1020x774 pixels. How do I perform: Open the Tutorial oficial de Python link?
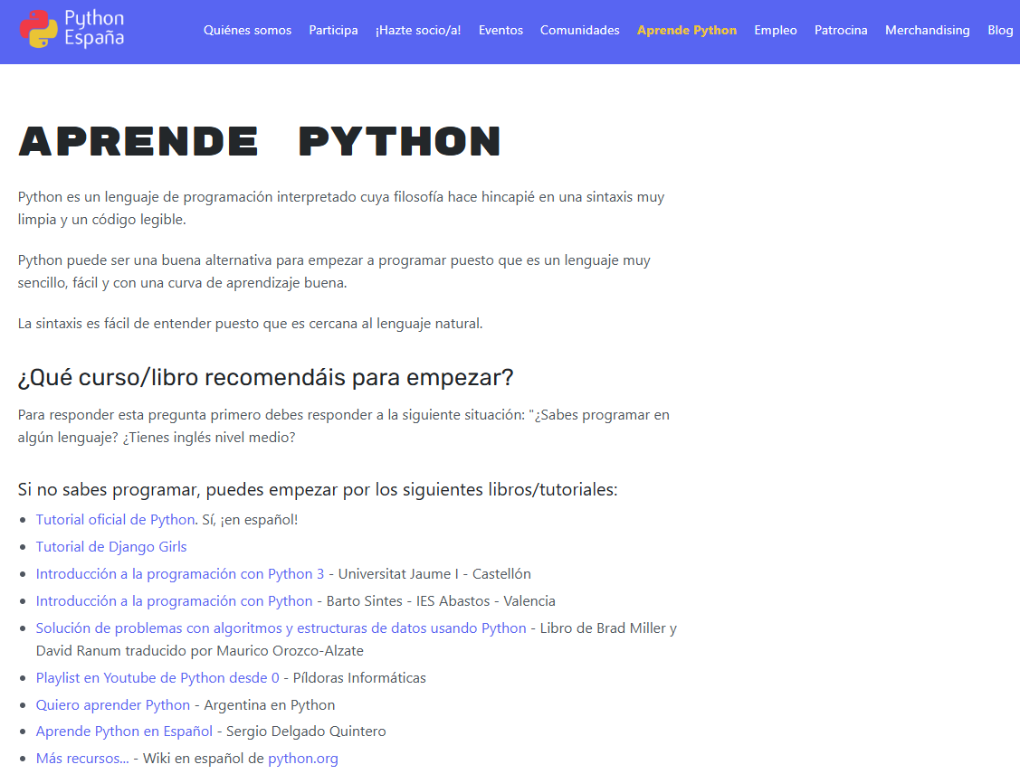click(x=115, y=520)
